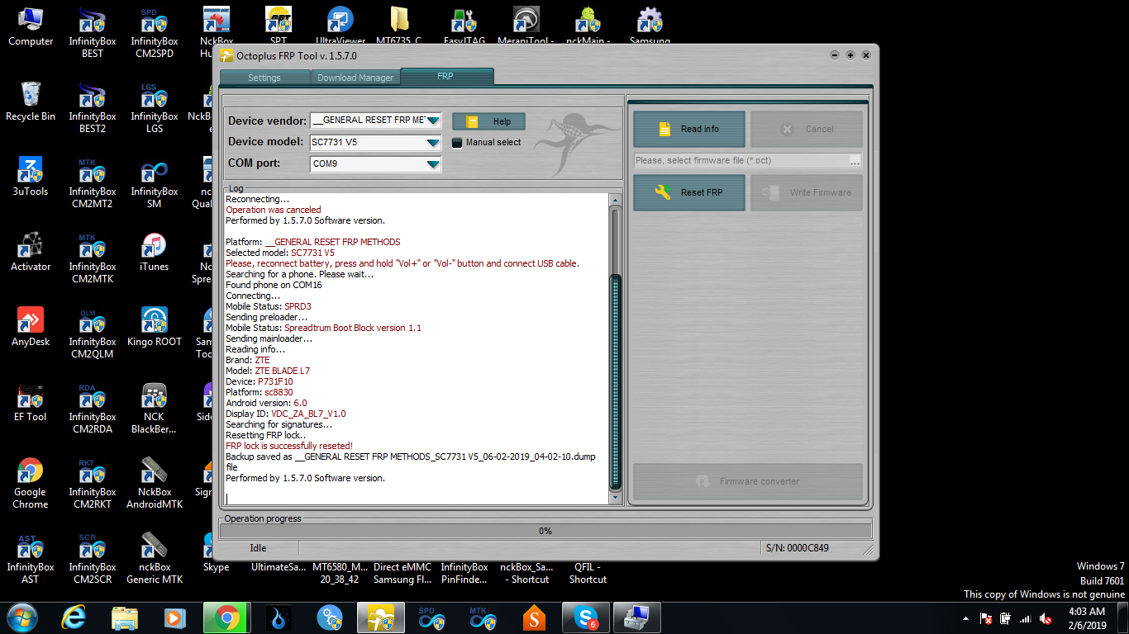The height and width of the screenshot is (634, 1129).
Task: Open InfinityBox BEST desktop icon
Action: (x=93, y=32)
